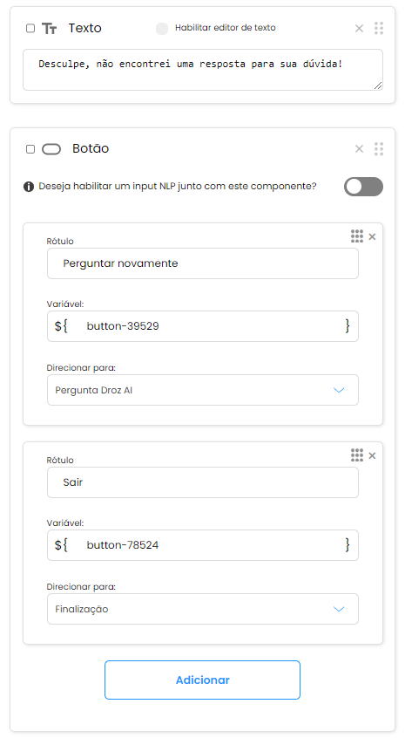Viewport: 405px width, 738px height.
Task: Click grid handle of the Sair button
Action: tap(357, 455)
